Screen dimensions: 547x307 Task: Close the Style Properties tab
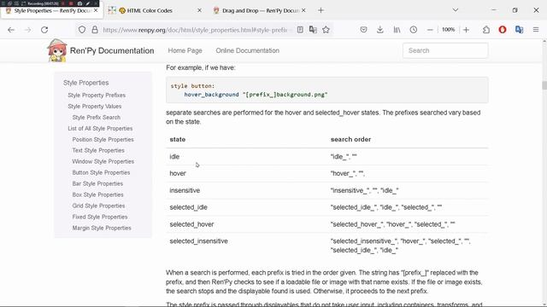96,11
